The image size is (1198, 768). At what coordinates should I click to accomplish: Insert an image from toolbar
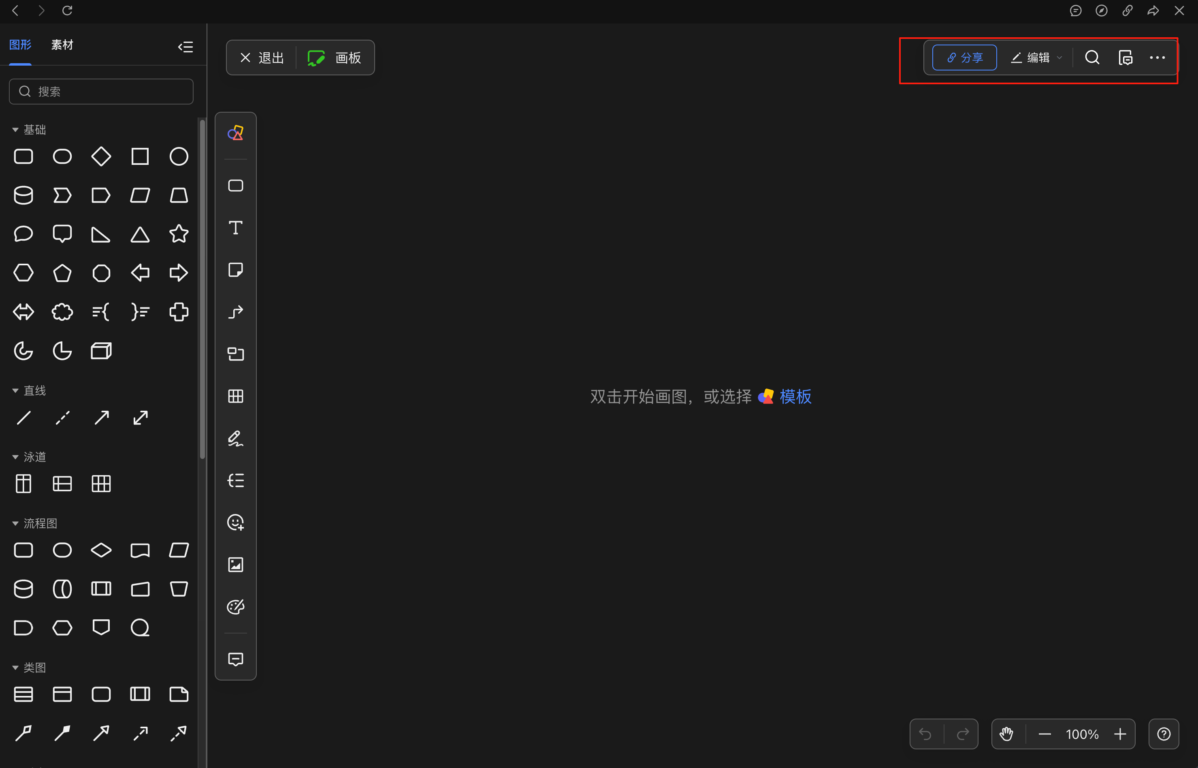coord(235,565)
